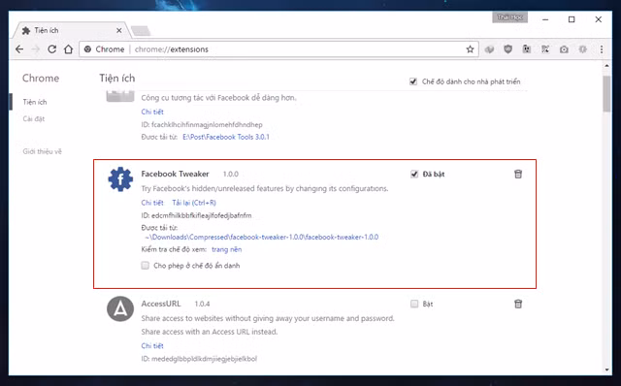The width and height of the screenshot is (621, 386).
Task: Open the shield extension icon in toolbar
Action: (507, 49)
